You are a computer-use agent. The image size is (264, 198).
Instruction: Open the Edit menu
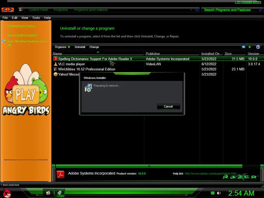pyautogui.click(x=14, y=18)
